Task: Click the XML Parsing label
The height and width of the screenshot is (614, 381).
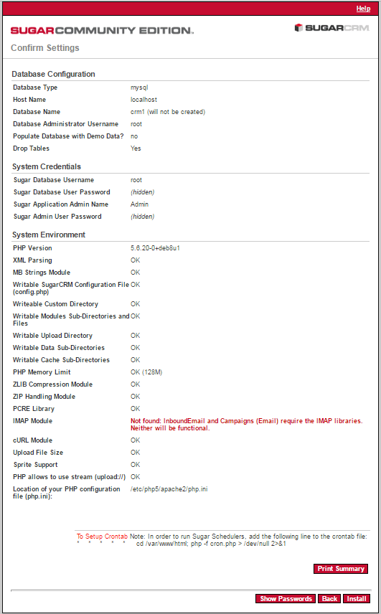Action: (x=32, y=260)
